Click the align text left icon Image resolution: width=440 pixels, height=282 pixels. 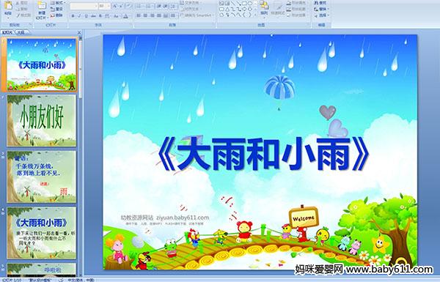tap(139, 15)
